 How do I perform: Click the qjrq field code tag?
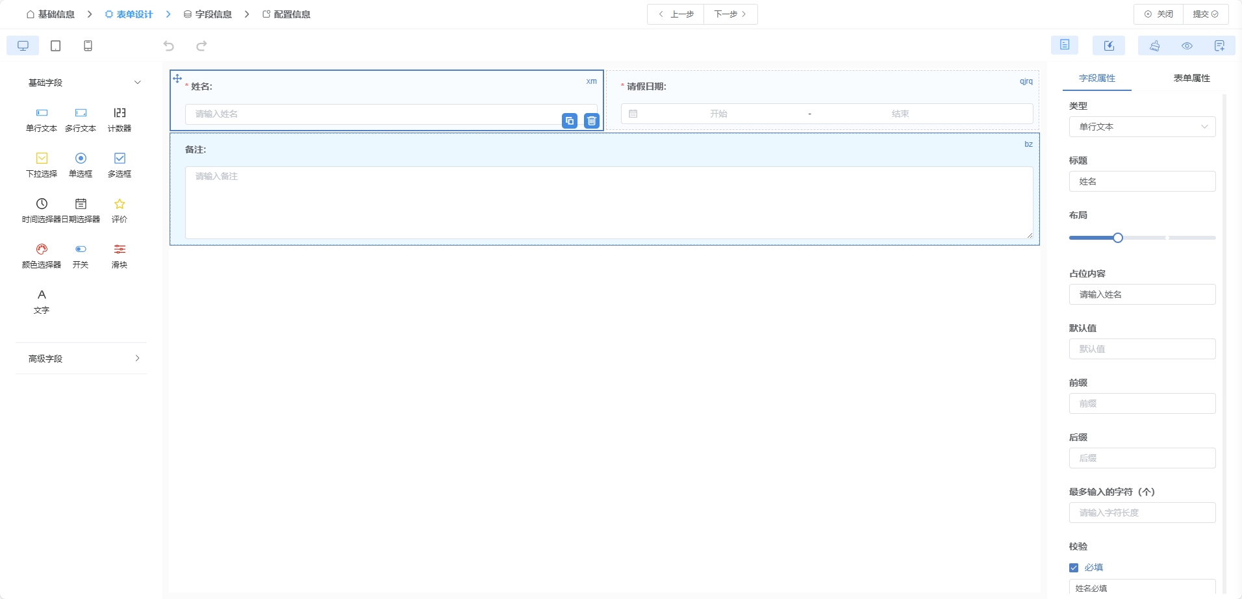tap(1026, 81)
